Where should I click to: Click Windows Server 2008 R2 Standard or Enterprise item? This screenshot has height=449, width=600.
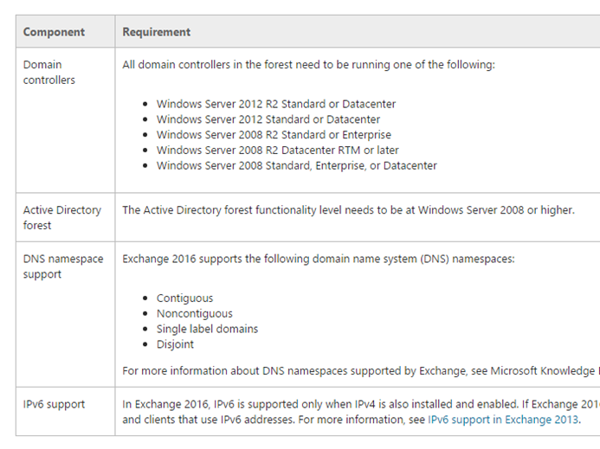coord(274,135)
